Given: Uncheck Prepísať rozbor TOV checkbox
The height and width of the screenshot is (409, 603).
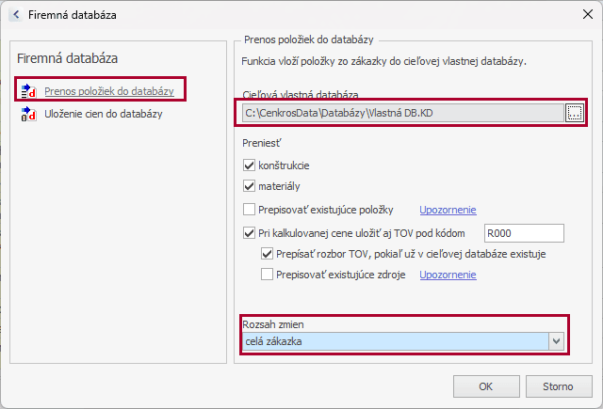Looking at the screenshot, I should (268, 254).
